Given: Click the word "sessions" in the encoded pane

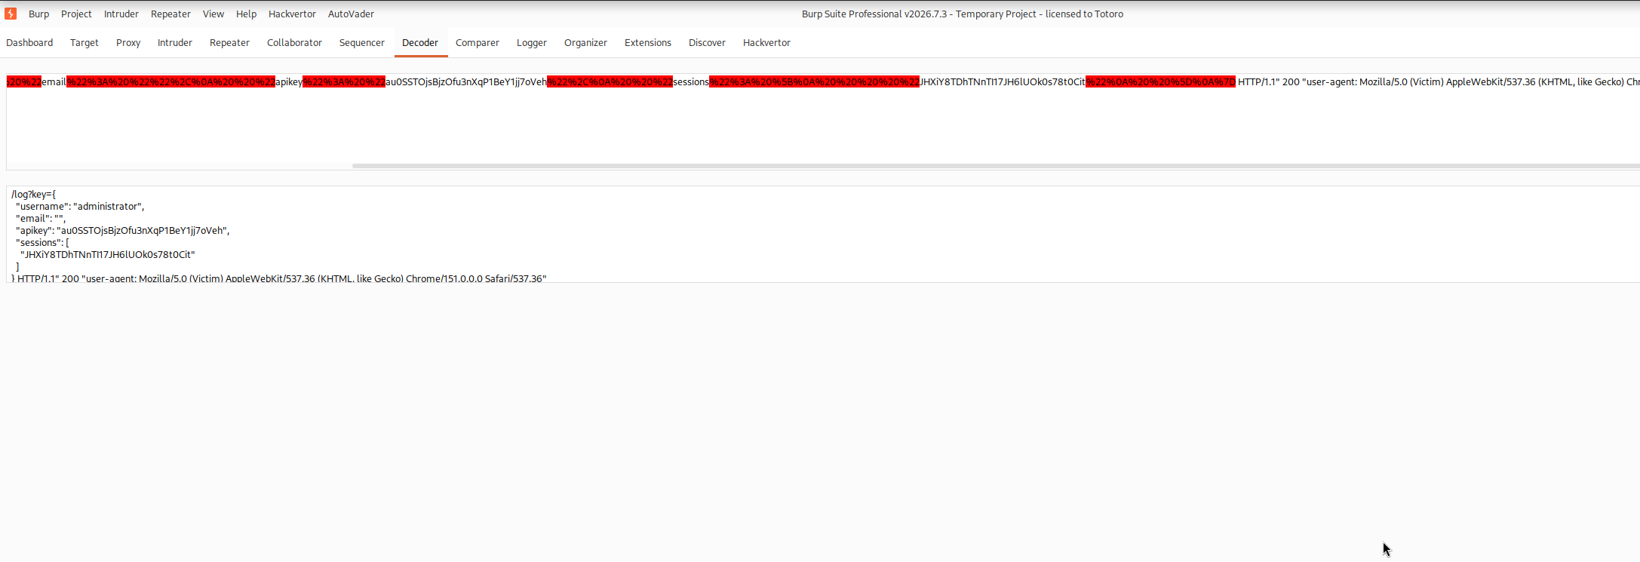Looking at the screenshot, I should coord(691,81).
